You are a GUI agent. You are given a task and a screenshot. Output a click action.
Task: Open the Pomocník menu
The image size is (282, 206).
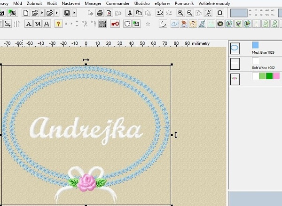(x=184, y=3)
